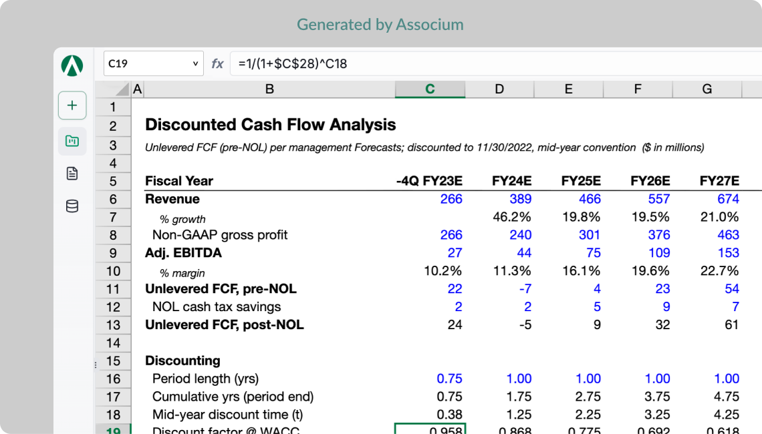Screen dimensions: 762x434
Task: Click the sidebar resize grip dots
Action: pyautogui.click(x=95, y=365)
